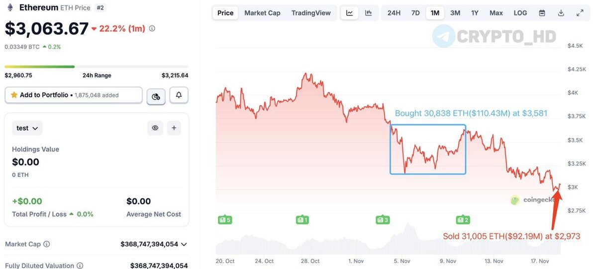Open the 'test' portfolio dropdown
The image size is (597, 269).
pyautogui.click(x=27, y=128)
